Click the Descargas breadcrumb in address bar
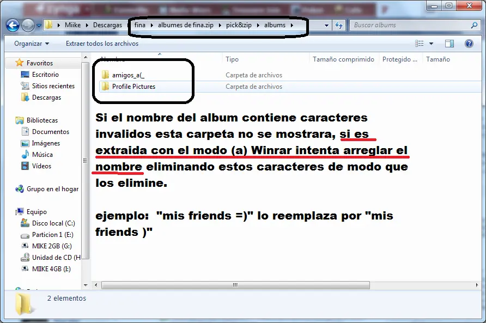The width and height of the screenshot is (486, 323). (107, 25)
